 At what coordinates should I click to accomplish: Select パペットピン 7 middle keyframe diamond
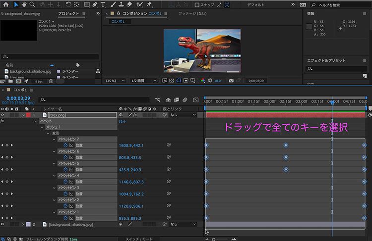tap(286, 145)
